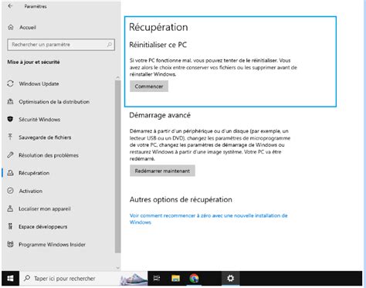Click the Accueil home icon

point(11,27)
